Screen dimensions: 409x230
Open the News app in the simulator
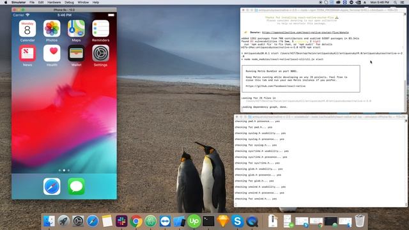(x=27, y=53)
